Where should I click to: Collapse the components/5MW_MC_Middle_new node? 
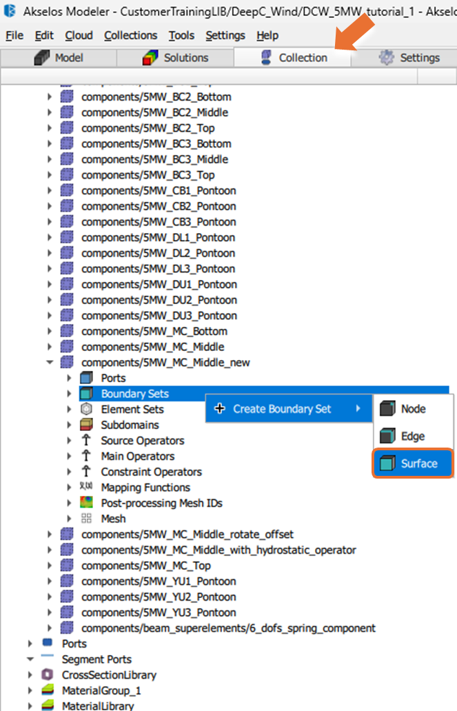click(50, 362)
